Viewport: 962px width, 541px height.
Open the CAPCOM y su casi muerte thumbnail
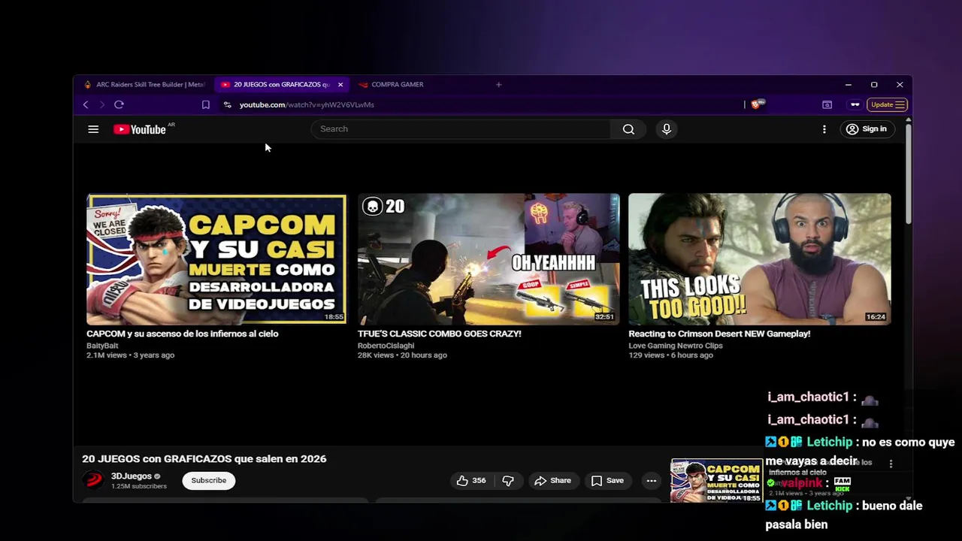216,259
